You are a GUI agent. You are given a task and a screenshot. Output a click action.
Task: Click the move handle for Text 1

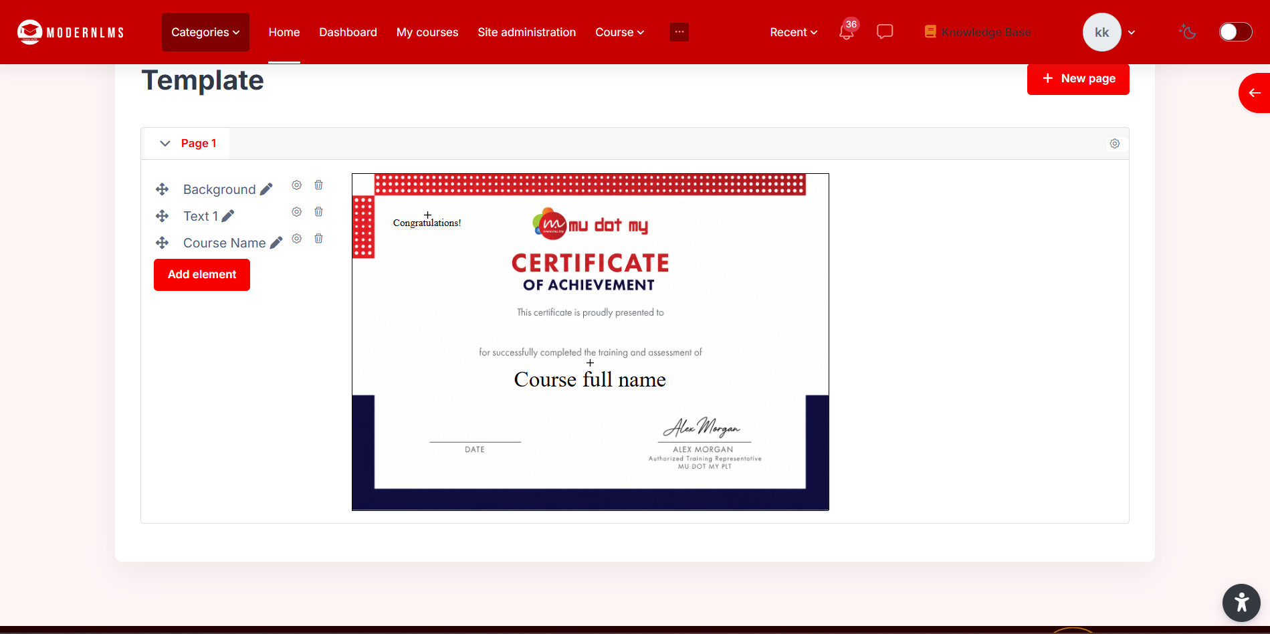click(x=162, y=216)
